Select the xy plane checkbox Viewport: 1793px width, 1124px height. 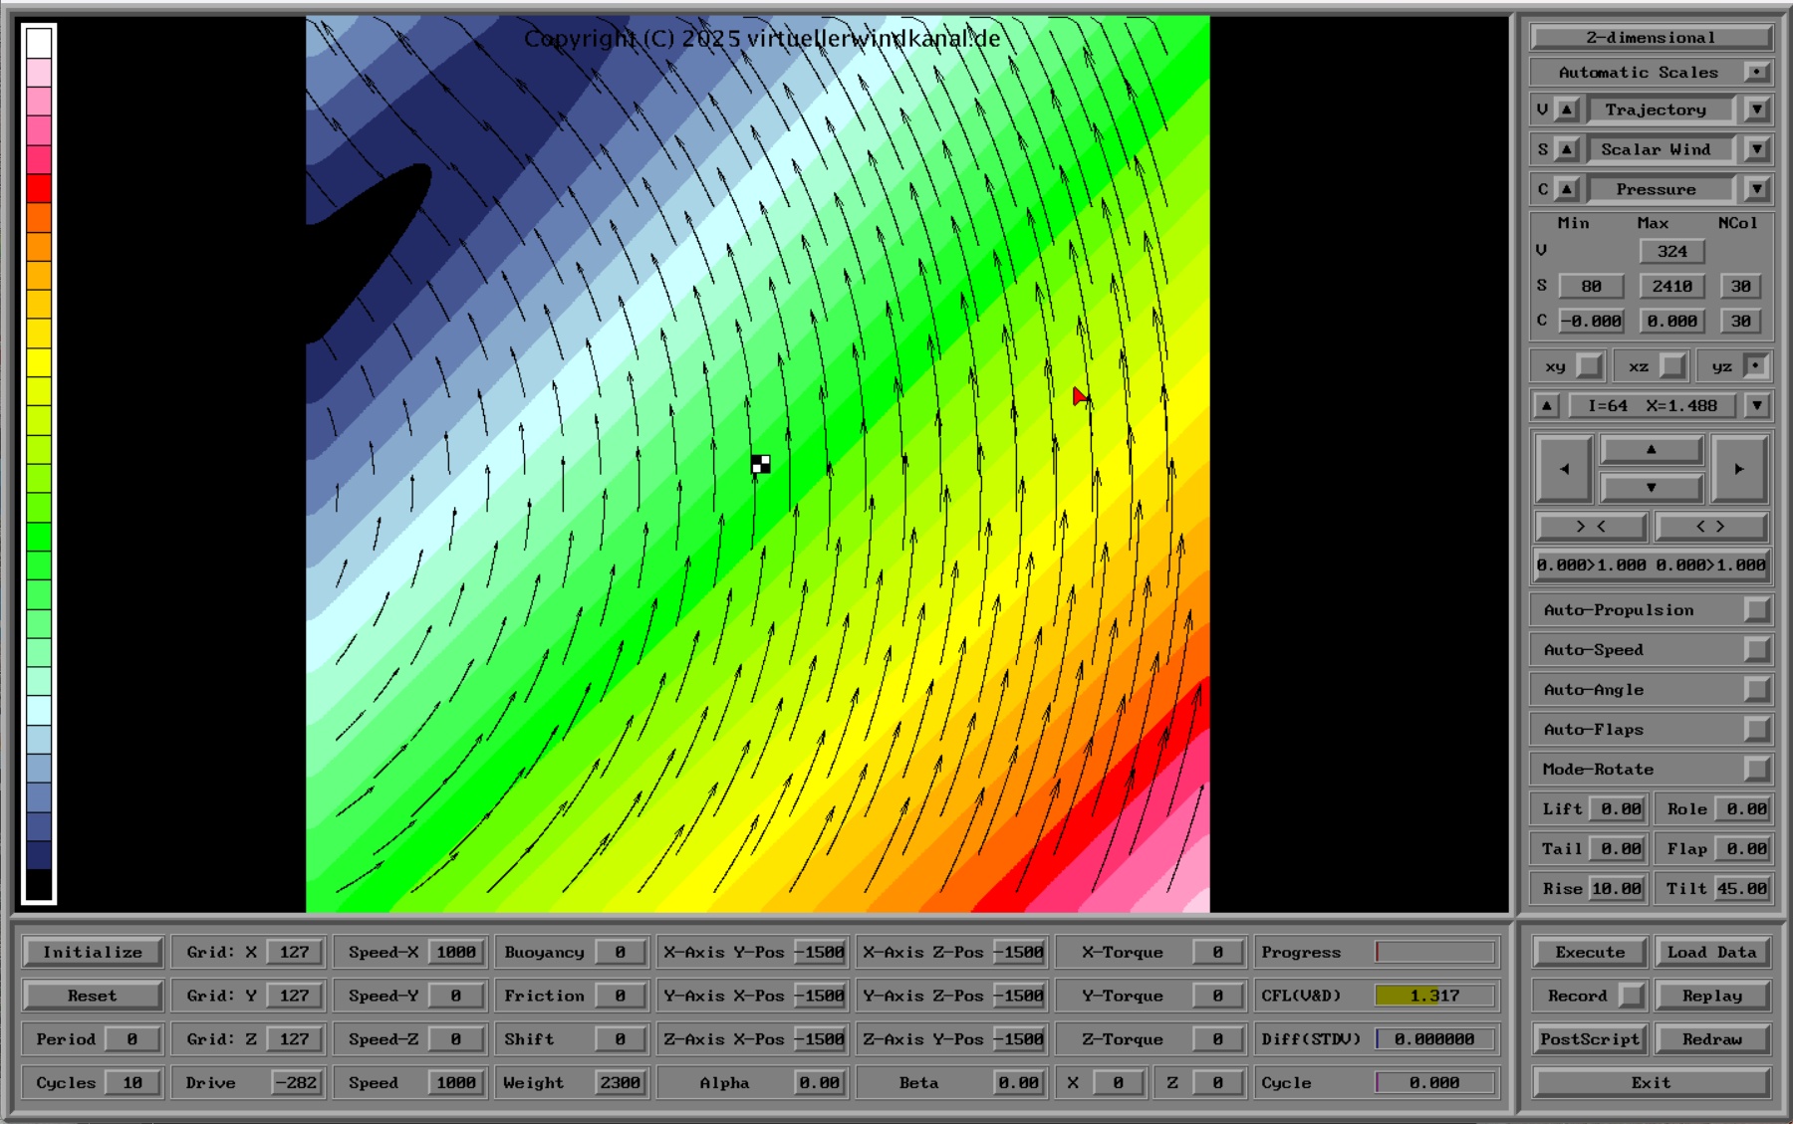tap(1589, 366)
